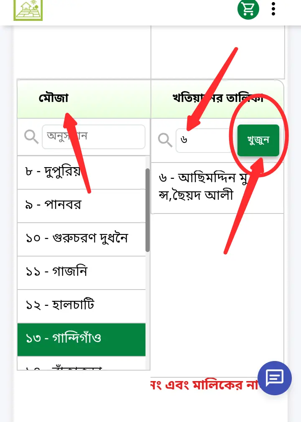Select mouza ১২ - হালচাটি

click(82, 306)
